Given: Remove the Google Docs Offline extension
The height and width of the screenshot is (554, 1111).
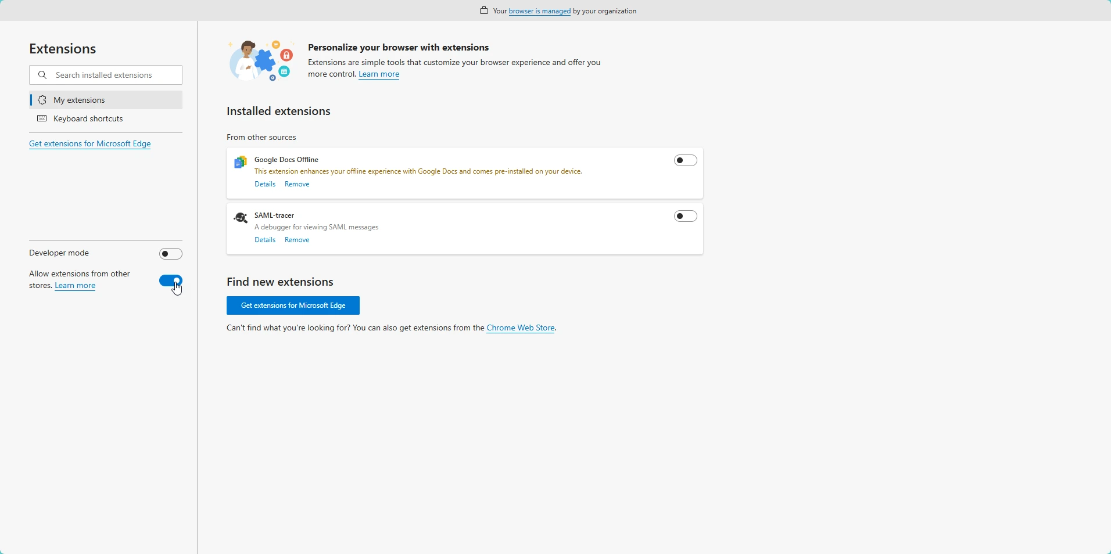Looking at the screenshot, I should tap(298, 185).
